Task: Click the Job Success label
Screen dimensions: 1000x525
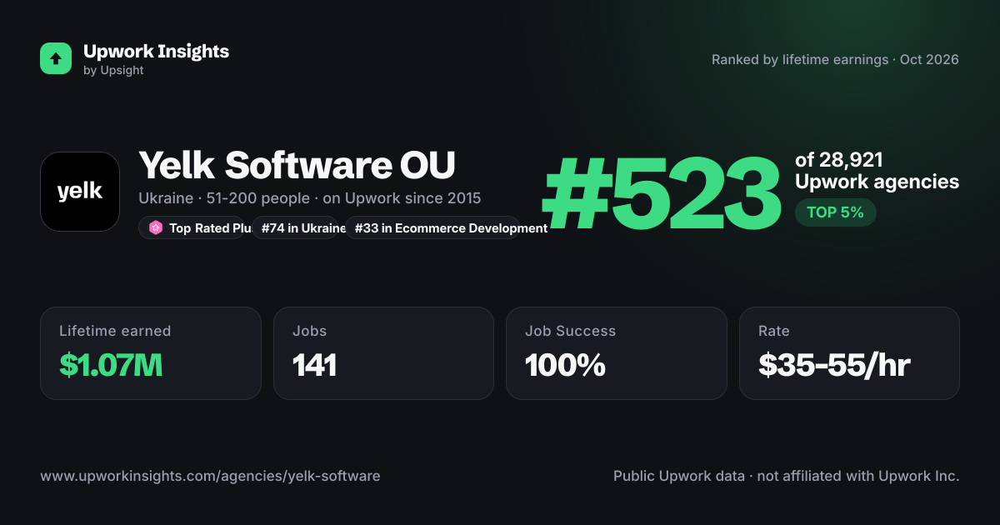Action: click(570, 331)
